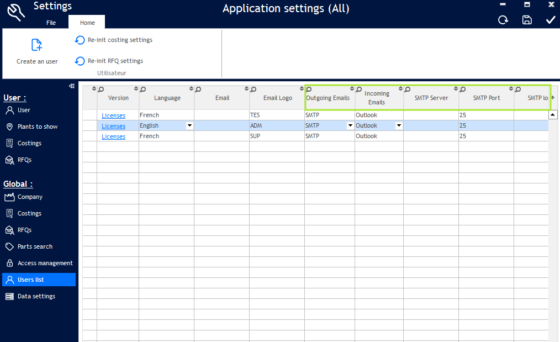This screenshot has height=342, width=560.
Task: Collapse the left sidebar with double arrow
Action: pos(71,86)
